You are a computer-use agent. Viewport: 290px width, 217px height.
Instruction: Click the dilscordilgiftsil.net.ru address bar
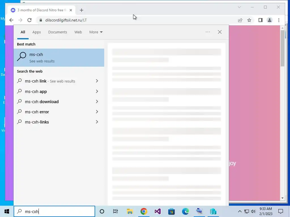(x=137, y=20)
